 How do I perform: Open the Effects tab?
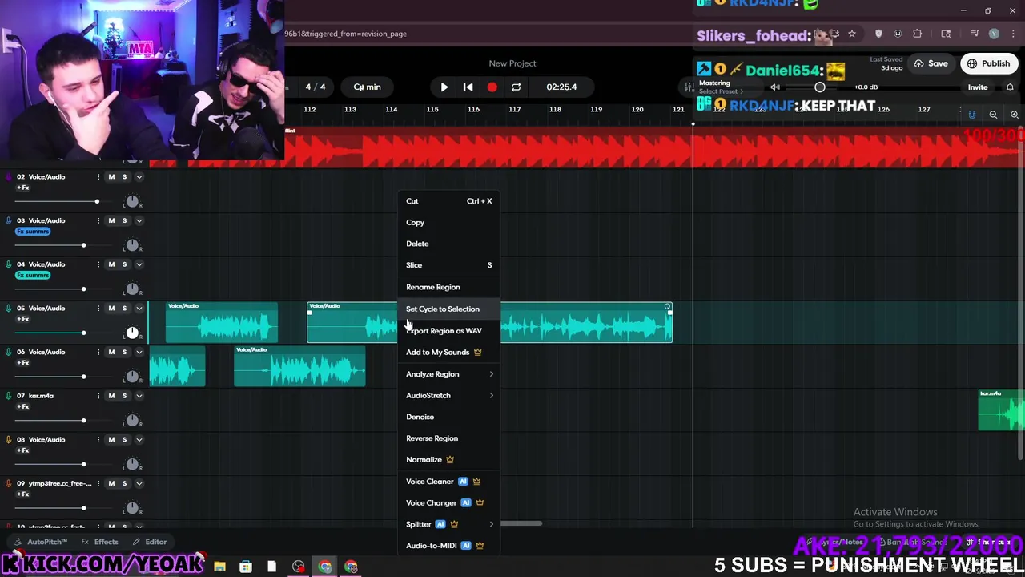click(x=100, y=542)
